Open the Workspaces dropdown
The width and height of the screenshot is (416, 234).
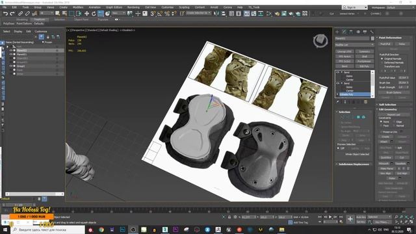400,7
